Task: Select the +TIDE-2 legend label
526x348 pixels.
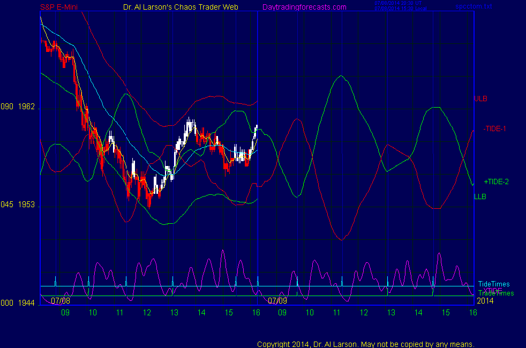Action: 496,181
